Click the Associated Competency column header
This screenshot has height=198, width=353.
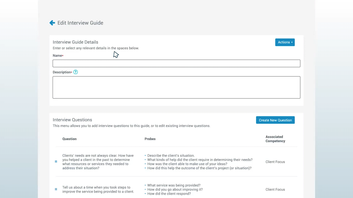pos(275,139)
